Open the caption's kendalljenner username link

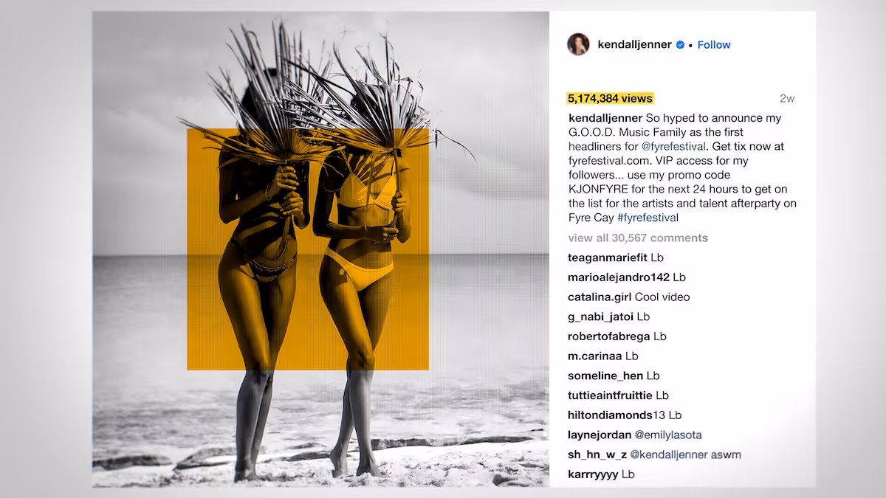pos(605,118)
